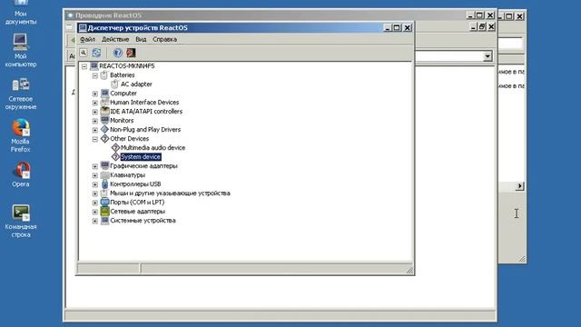The width and height of the screenshot is (581, 327).
Task: Click the Системные устройства label
Action: (143, 220)
